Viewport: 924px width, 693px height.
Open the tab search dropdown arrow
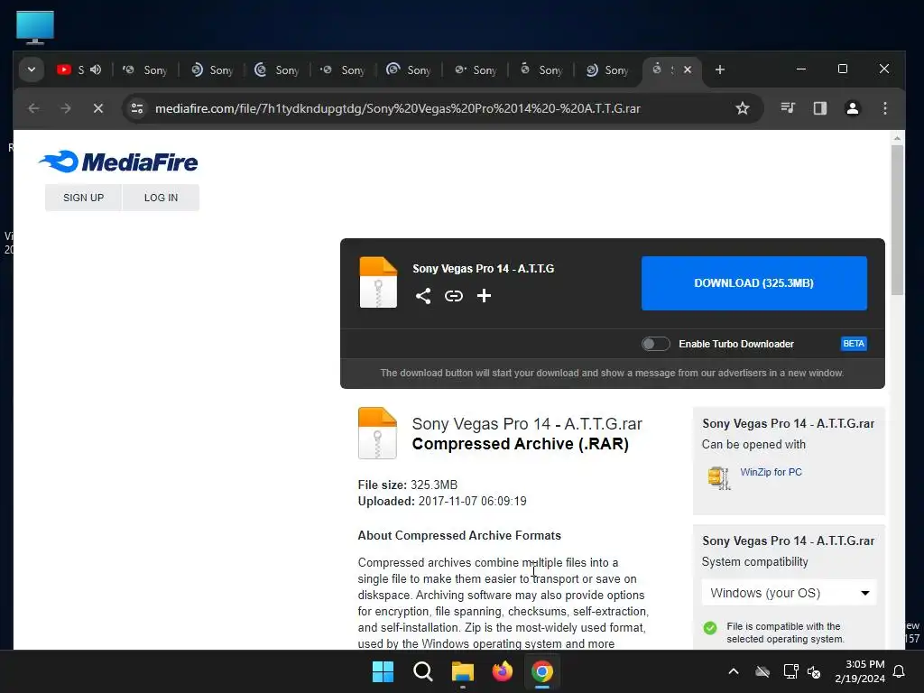point(32,69)
